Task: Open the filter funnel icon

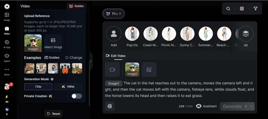Action: 255,9
